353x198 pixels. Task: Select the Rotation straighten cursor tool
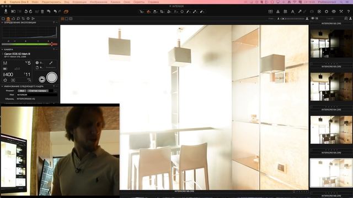tap(168, 12)
